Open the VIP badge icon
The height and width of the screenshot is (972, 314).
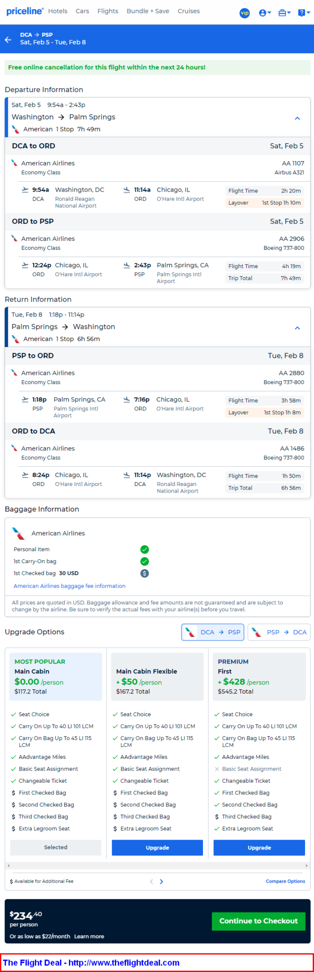point(245,13)
